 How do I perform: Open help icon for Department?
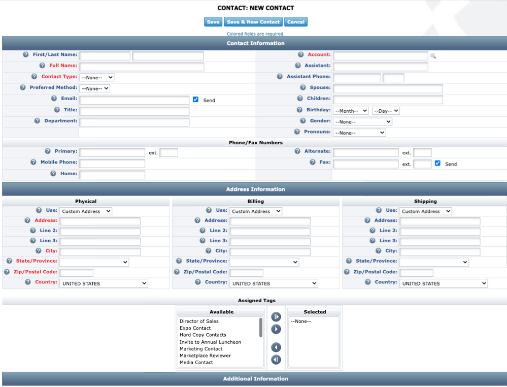[37, 121]
